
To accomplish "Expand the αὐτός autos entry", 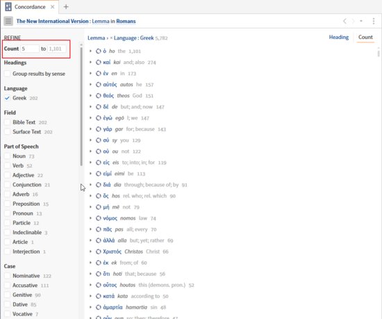I will [x=90, y=85].
